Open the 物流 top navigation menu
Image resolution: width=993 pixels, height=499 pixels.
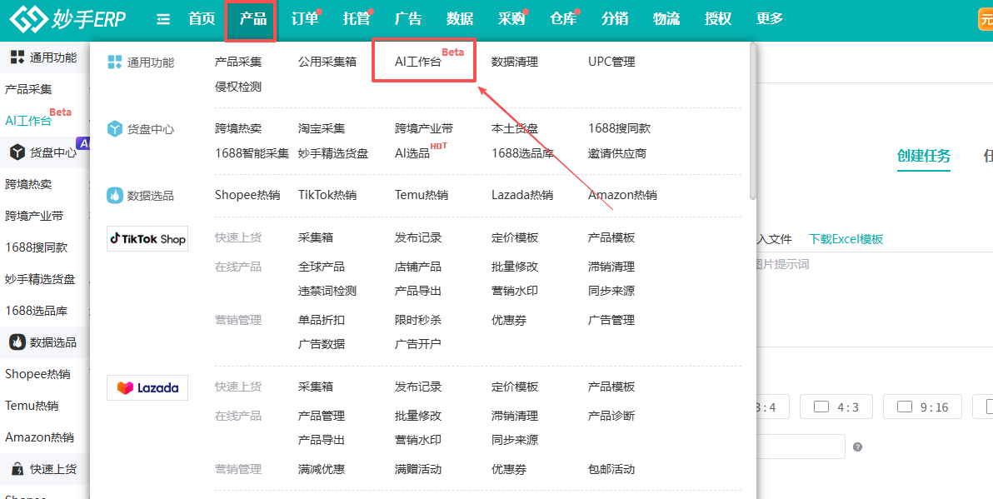666,19
